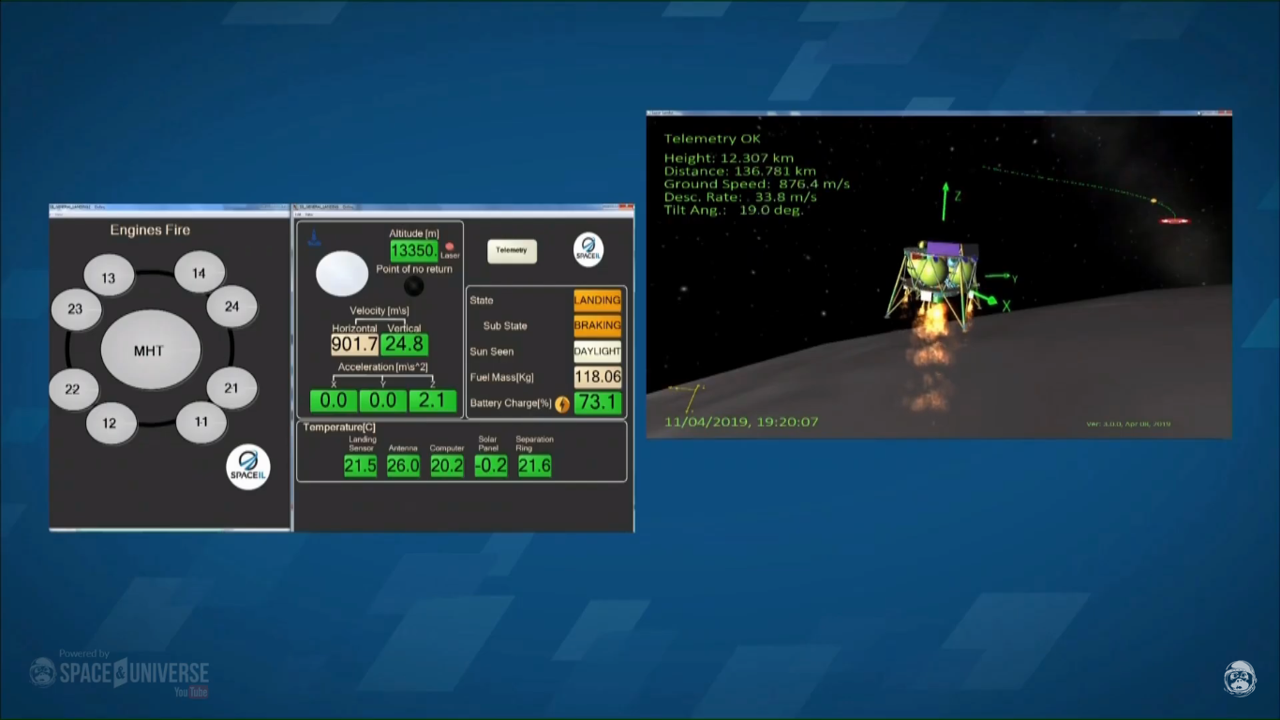This screenshot has height=720, width=1280.
Task: Click the red Laser indicator light
Action: tap(450, 247)
